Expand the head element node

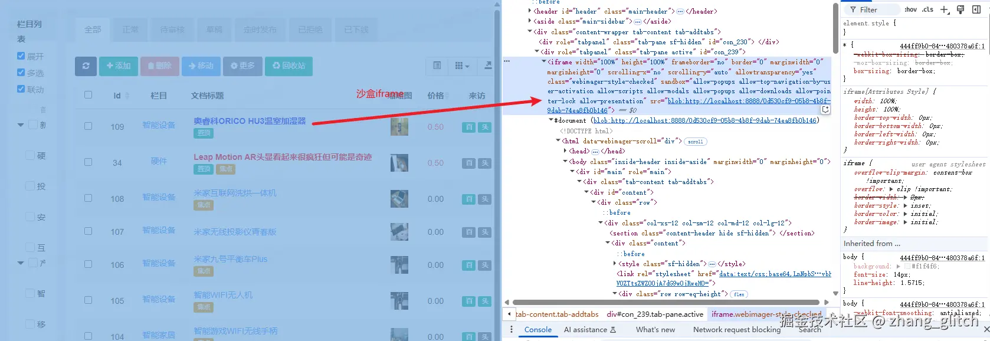pyautogui.click(x=565, y=151)
